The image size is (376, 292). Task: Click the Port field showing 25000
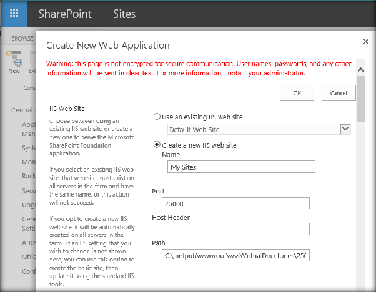(x=235, y=203)
